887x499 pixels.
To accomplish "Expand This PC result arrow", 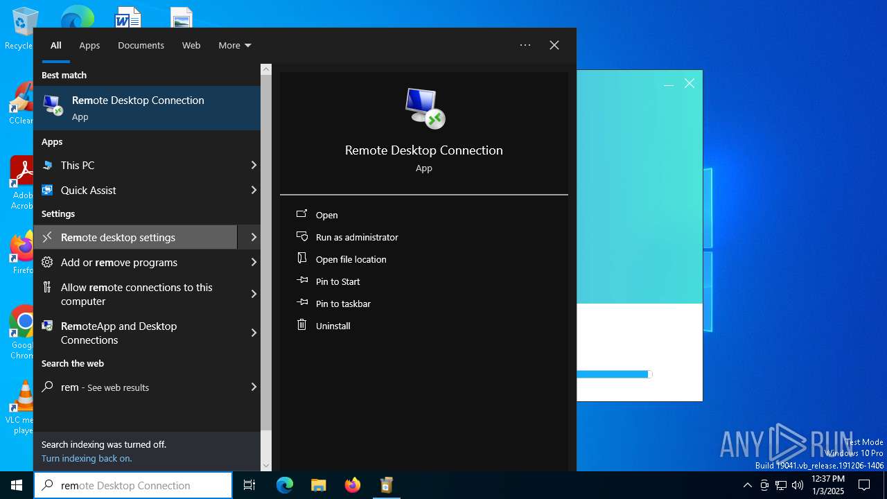I will tap(254, 165).
